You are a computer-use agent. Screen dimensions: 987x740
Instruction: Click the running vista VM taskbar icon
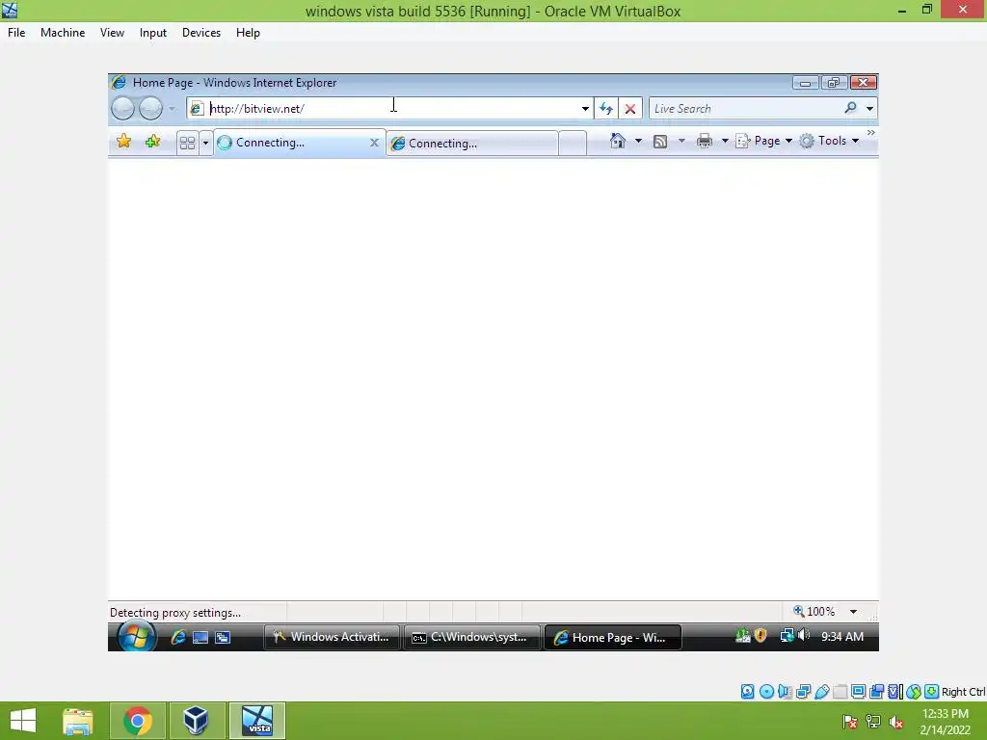pos(256,721)
